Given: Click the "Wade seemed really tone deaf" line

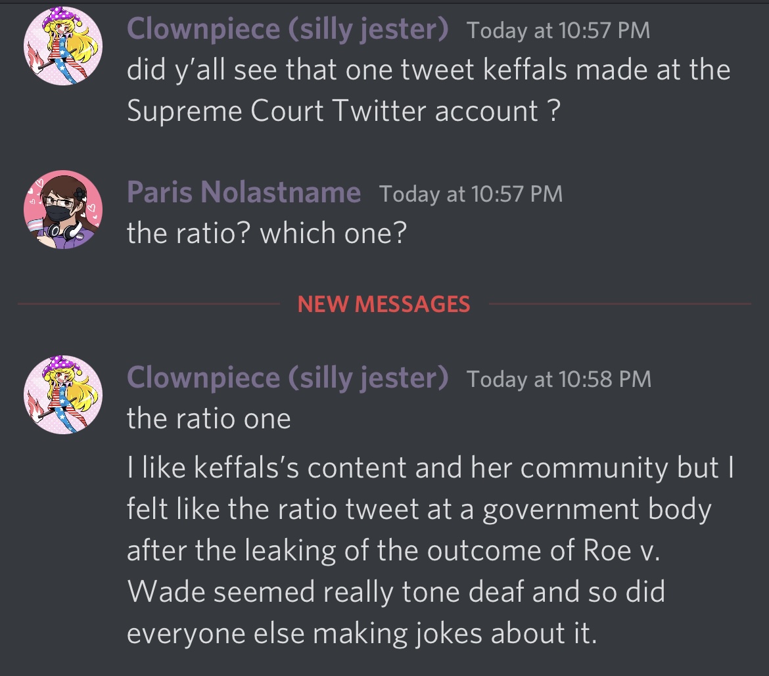Looking at the screenshot, I should pyautogui.click(x=396, y=592).
